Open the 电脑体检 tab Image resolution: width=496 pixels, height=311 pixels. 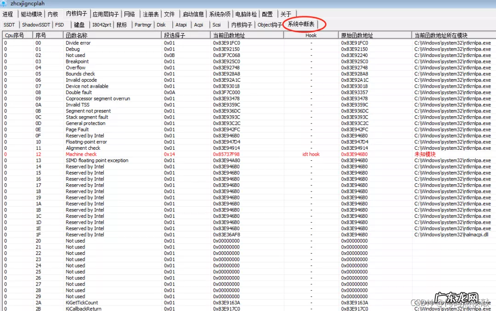(247, 14)
